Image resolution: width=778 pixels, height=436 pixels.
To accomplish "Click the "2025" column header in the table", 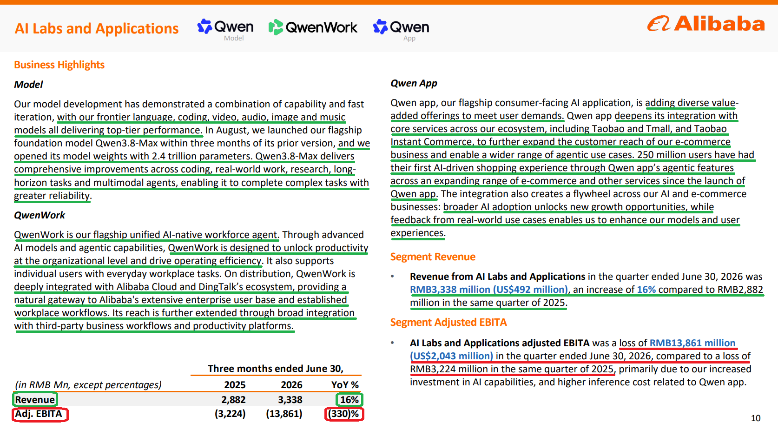I will point(235,385).
